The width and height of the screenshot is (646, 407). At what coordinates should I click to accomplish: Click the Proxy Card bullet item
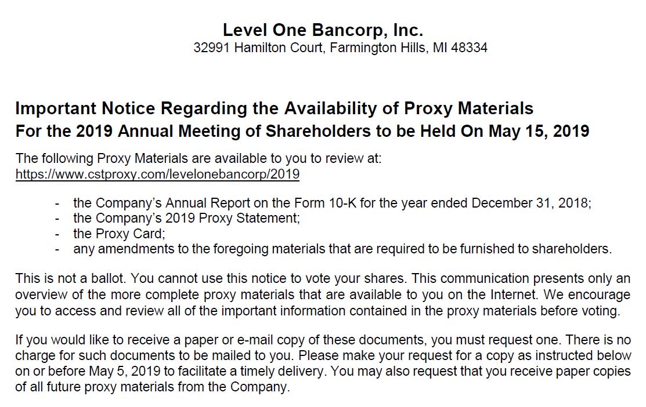pyautogui.click(x=119, y=234)
